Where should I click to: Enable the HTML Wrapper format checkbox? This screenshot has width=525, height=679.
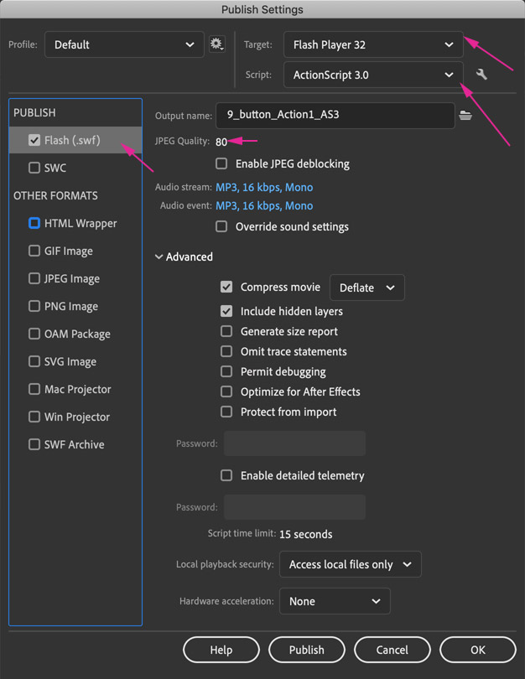[34, 223]
